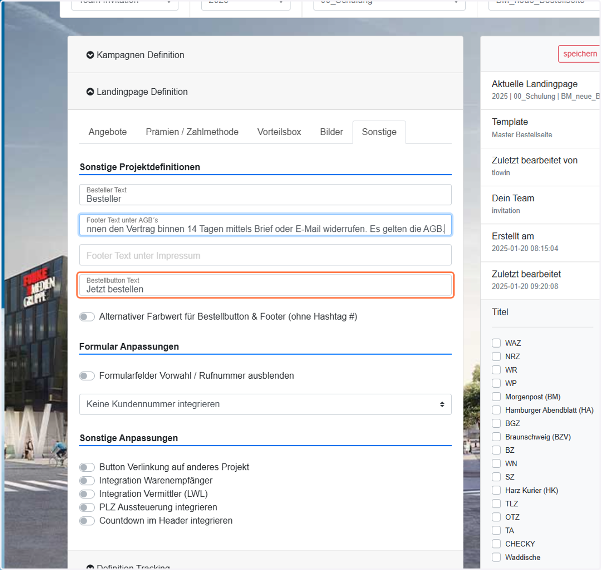Click the Footer Text unter Impressum field
The height and width of the screenshot is (570, 601).
265,255
